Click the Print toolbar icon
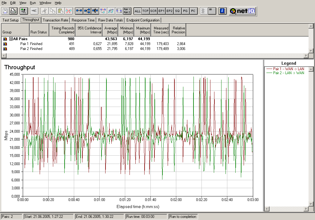The width and height of the screenshot is (315, 220). (x=13, y=11)
